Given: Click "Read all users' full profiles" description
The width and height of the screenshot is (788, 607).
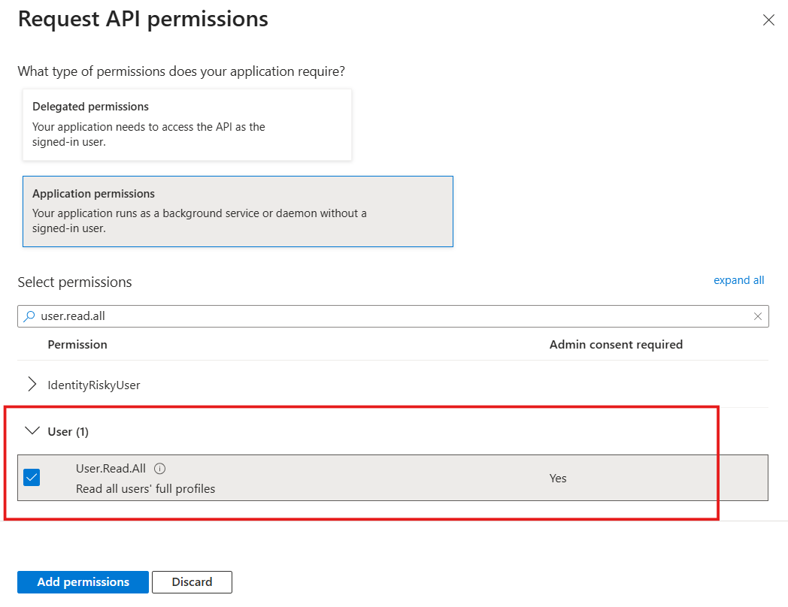Looking at the screenshot, I should (x=145, y=488).
